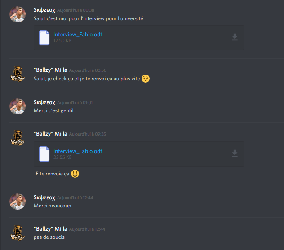
Task: Click username Skyzeox on the 00:38 message
Action: 44,10
